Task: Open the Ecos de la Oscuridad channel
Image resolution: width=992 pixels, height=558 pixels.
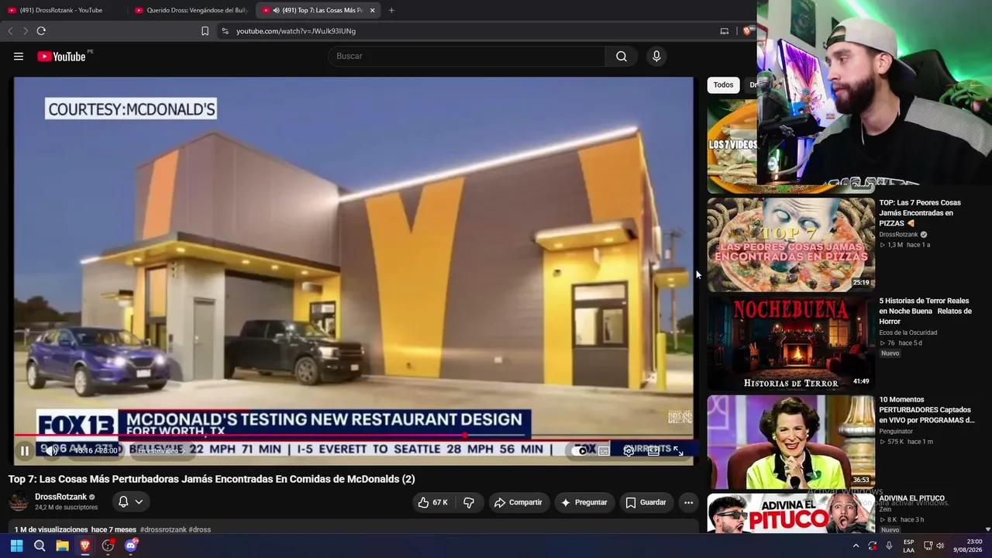Action: (908, 332)
